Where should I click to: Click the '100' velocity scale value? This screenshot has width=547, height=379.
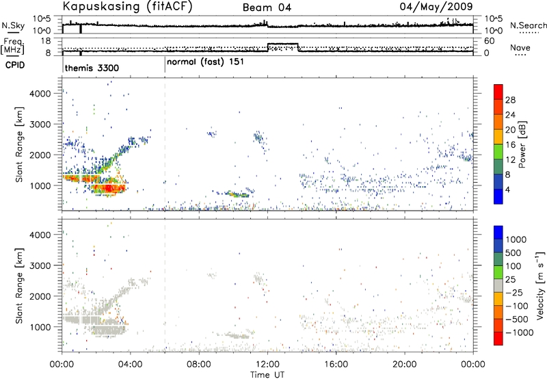pyautogui.click(x=513, y=266)
